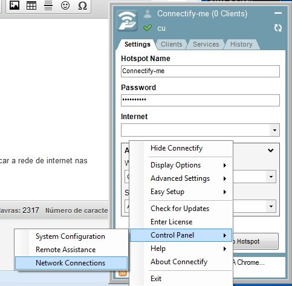Click the 'Connectify-me (0 Clients)' title text
This screenshot has width=292, height=286.
pos(202,14)
